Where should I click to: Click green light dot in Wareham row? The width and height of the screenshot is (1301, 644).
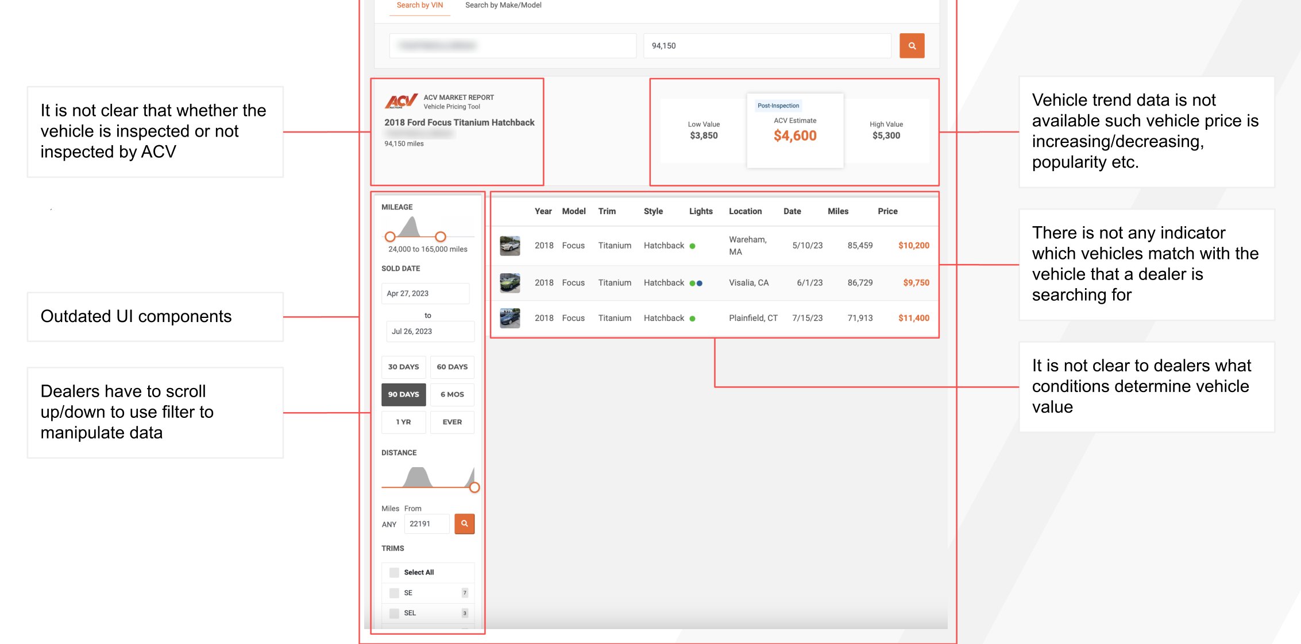692,246
